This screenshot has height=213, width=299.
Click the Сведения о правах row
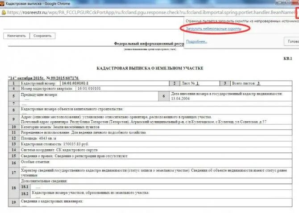pos(156,156)
